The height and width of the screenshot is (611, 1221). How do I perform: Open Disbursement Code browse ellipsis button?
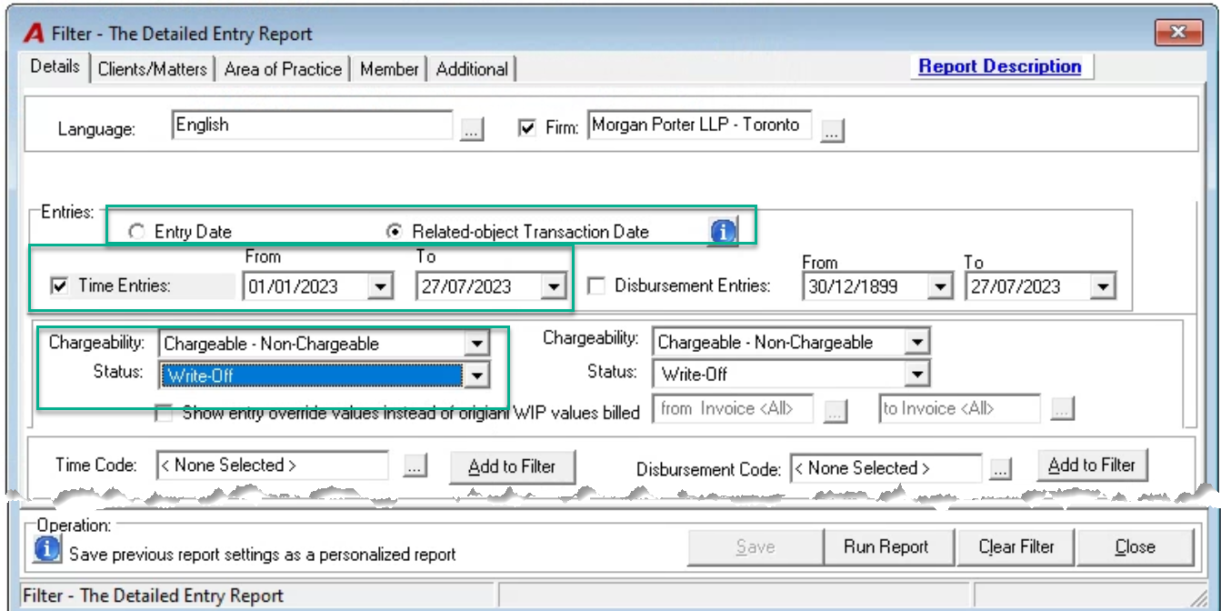(x=1000, y=469)
